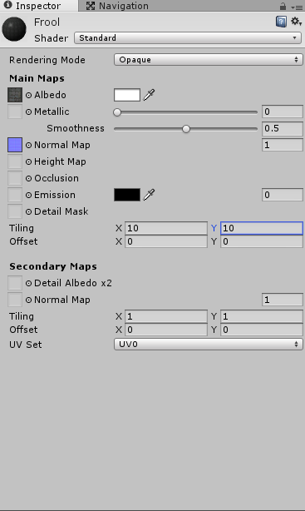Click the Smoothness label
Viewport: 305px width, 511px height.
click(x=76, y=128)
